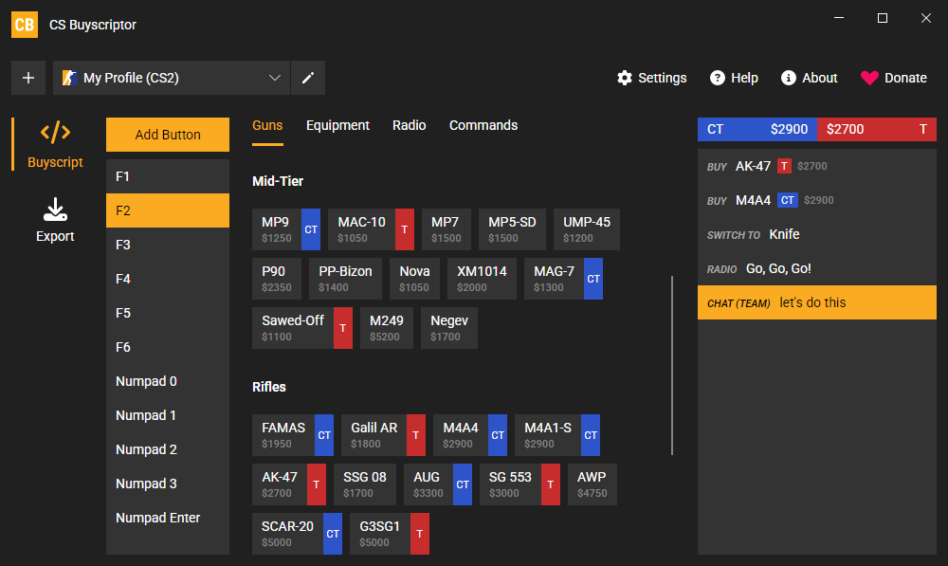The height and width of the screenshot is (566, 948).
Task: Add the AWP sniper rifle
Action: [592, 484]
